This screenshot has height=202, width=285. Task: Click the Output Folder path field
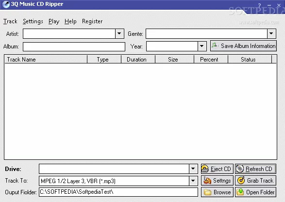(118, 192)
